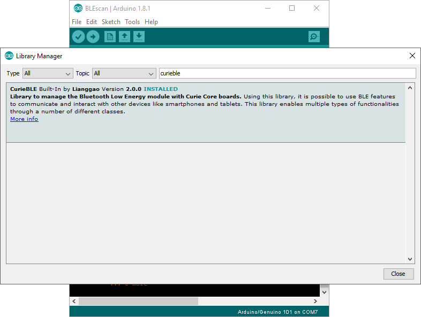
Task: Click the Close button in Library Manager
Action: (x=399, y=274)
